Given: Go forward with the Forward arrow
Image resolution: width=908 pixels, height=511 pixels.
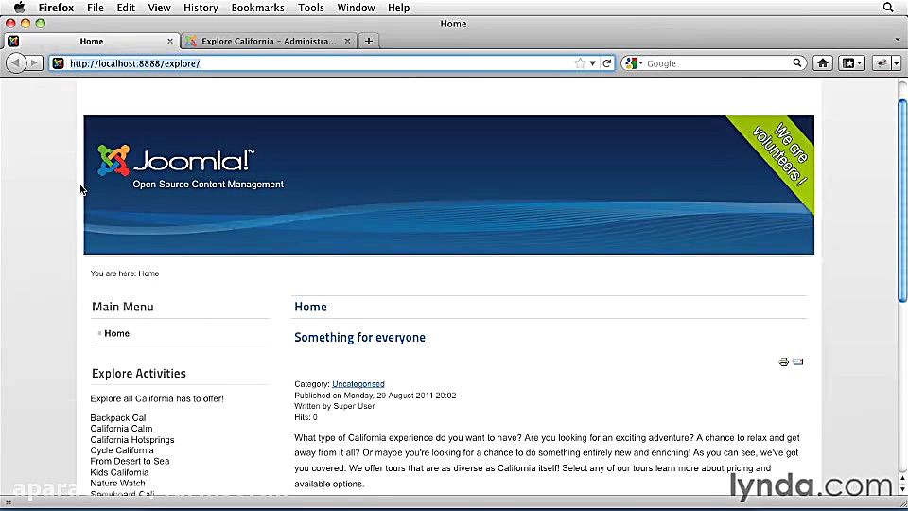Looking at the screenshot, I should click(35, 63).
